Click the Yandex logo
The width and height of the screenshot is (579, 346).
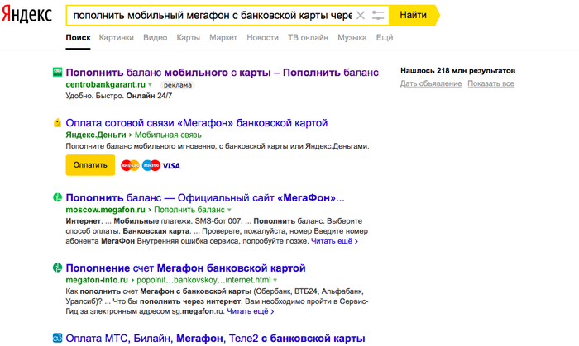(26, 16)
